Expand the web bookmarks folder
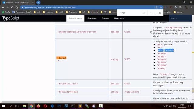This screenshot has width=194, height=109. 37,12
